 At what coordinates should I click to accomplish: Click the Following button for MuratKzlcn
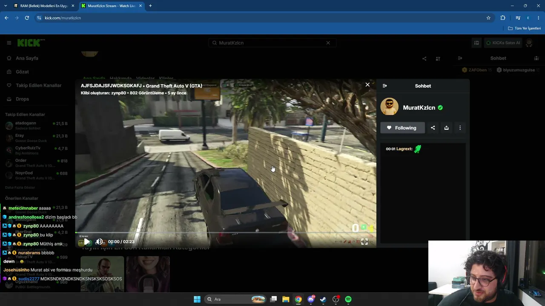(402, 128)
